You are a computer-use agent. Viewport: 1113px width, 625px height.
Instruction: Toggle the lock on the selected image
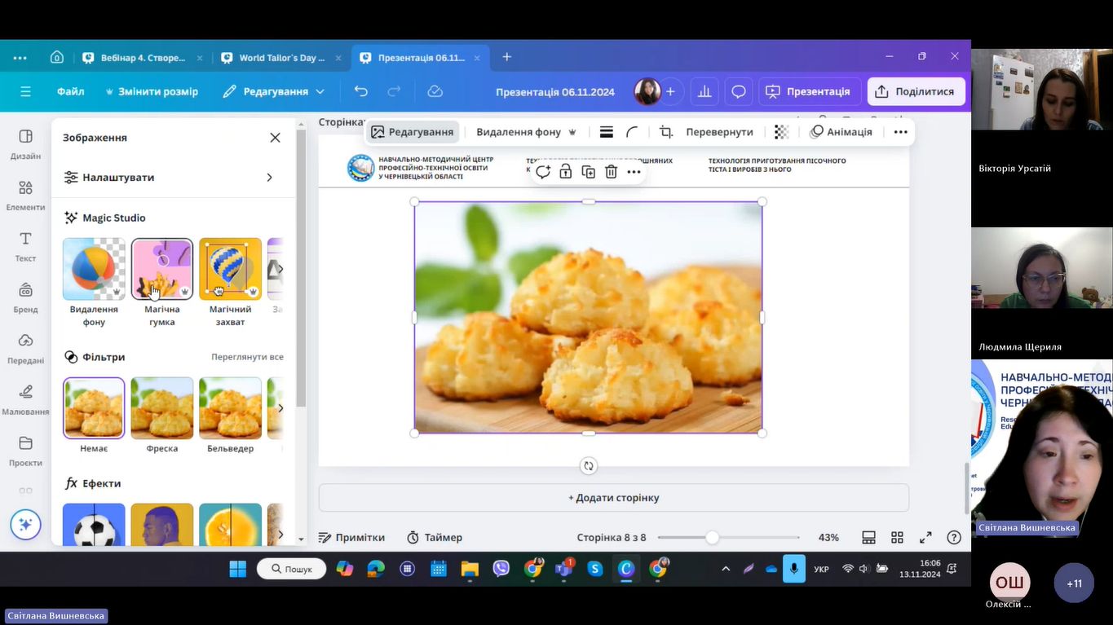pyautogui.click(x=565, y=172)
